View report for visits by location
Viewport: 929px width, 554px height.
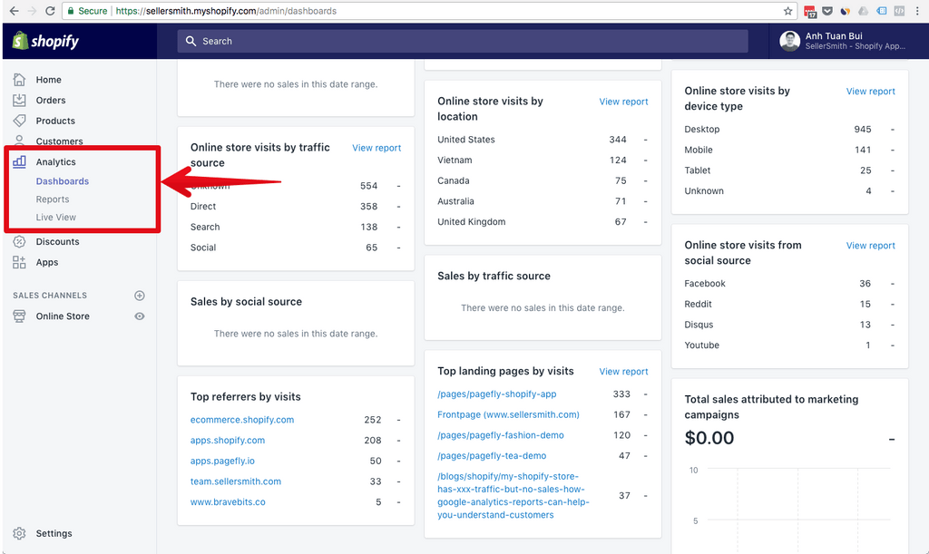click(623, 102)
